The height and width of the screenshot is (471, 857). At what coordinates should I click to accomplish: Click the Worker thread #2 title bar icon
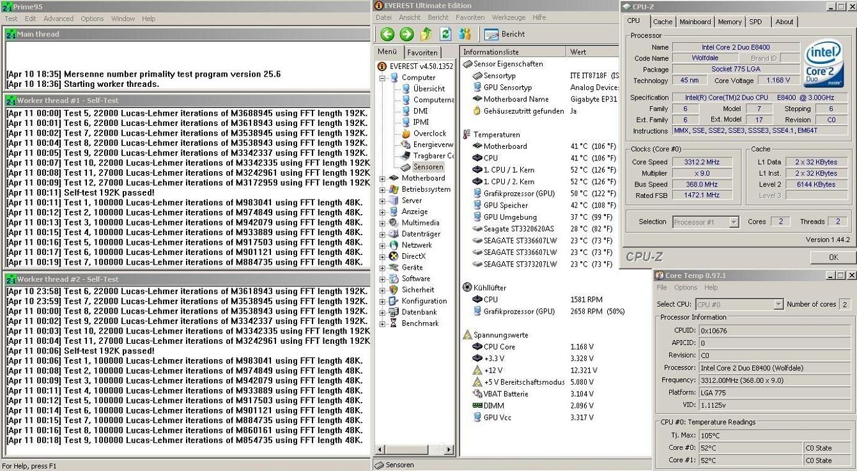point(10,279)
